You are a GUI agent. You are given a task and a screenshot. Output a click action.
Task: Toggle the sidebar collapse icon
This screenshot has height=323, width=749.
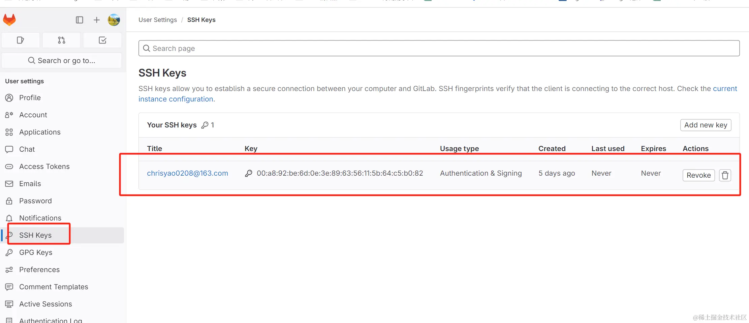(80, 20)
